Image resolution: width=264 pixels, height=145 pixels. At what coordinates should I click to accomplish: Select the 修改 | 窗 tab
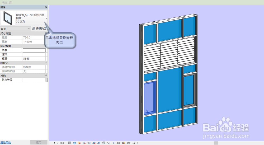click(7, 3)
